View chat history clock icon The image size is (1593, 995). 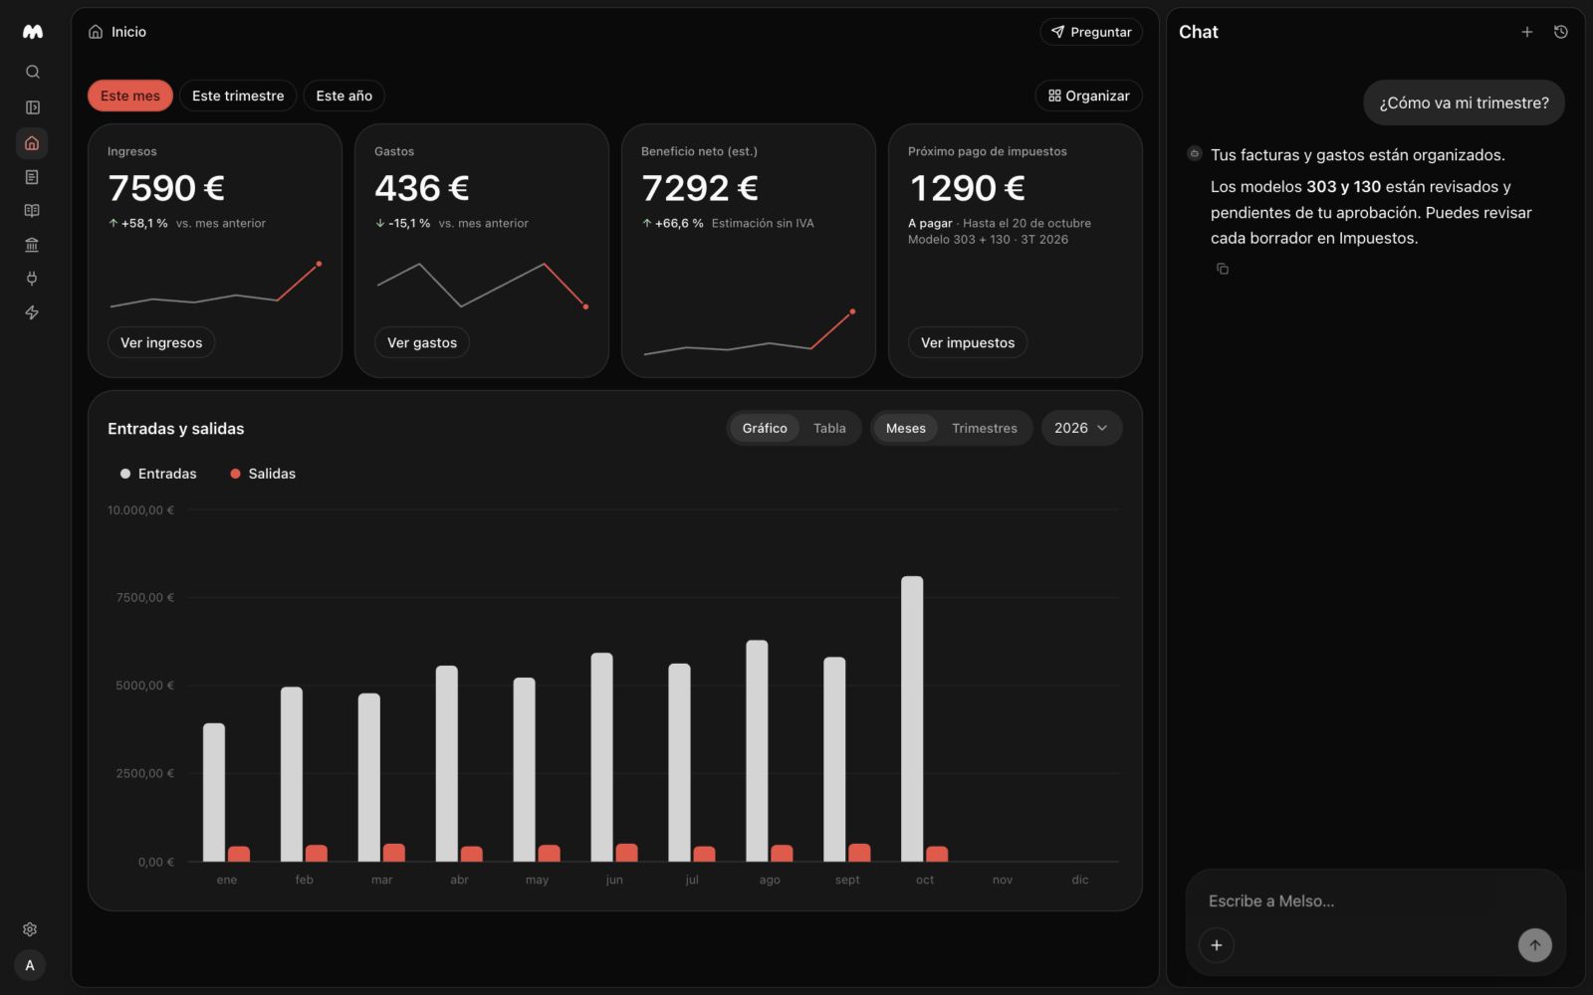click(1561, 32)
